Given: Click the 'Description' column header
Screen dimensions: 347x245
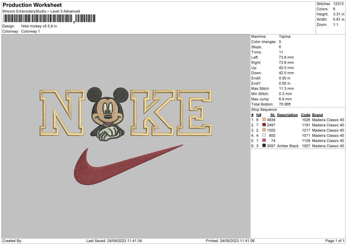Looking at the screenshot, I should click(x=287, y=115).
